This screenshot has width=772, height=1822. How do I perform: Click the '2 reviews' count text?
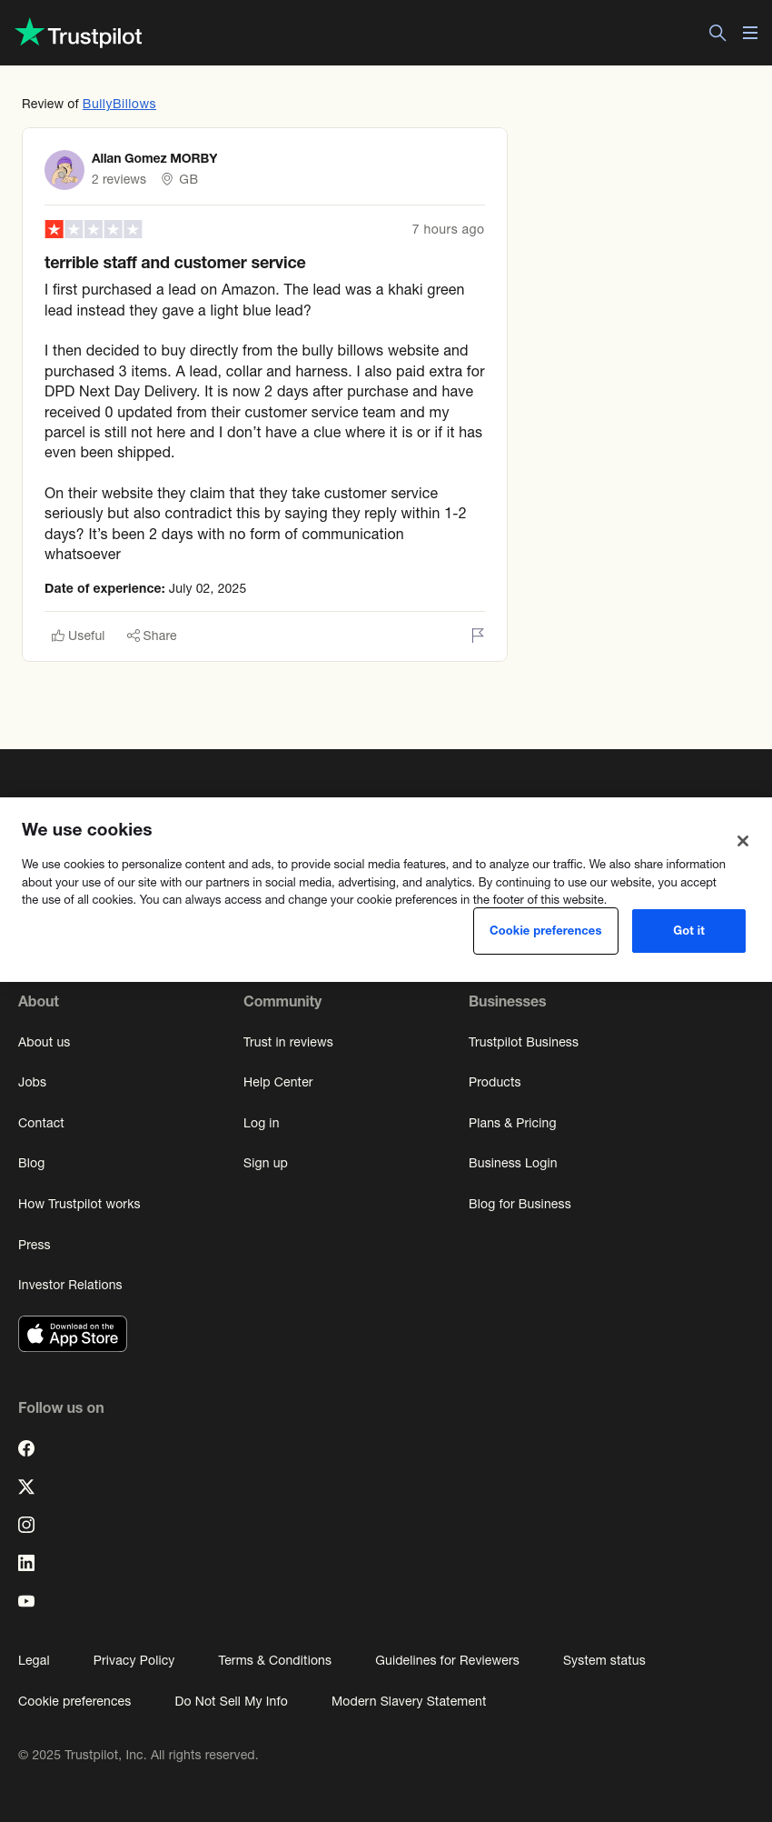(119, 179)
